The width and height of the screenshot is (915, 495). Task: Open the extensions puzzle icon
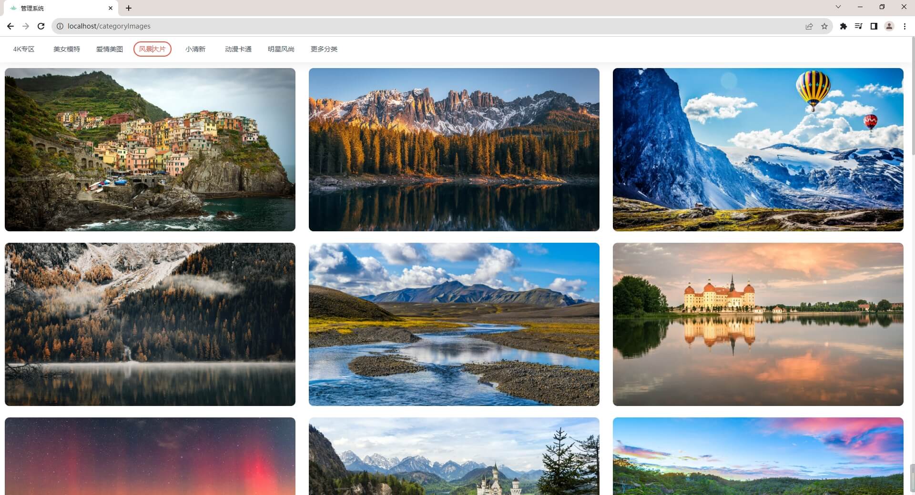[844, 26]
